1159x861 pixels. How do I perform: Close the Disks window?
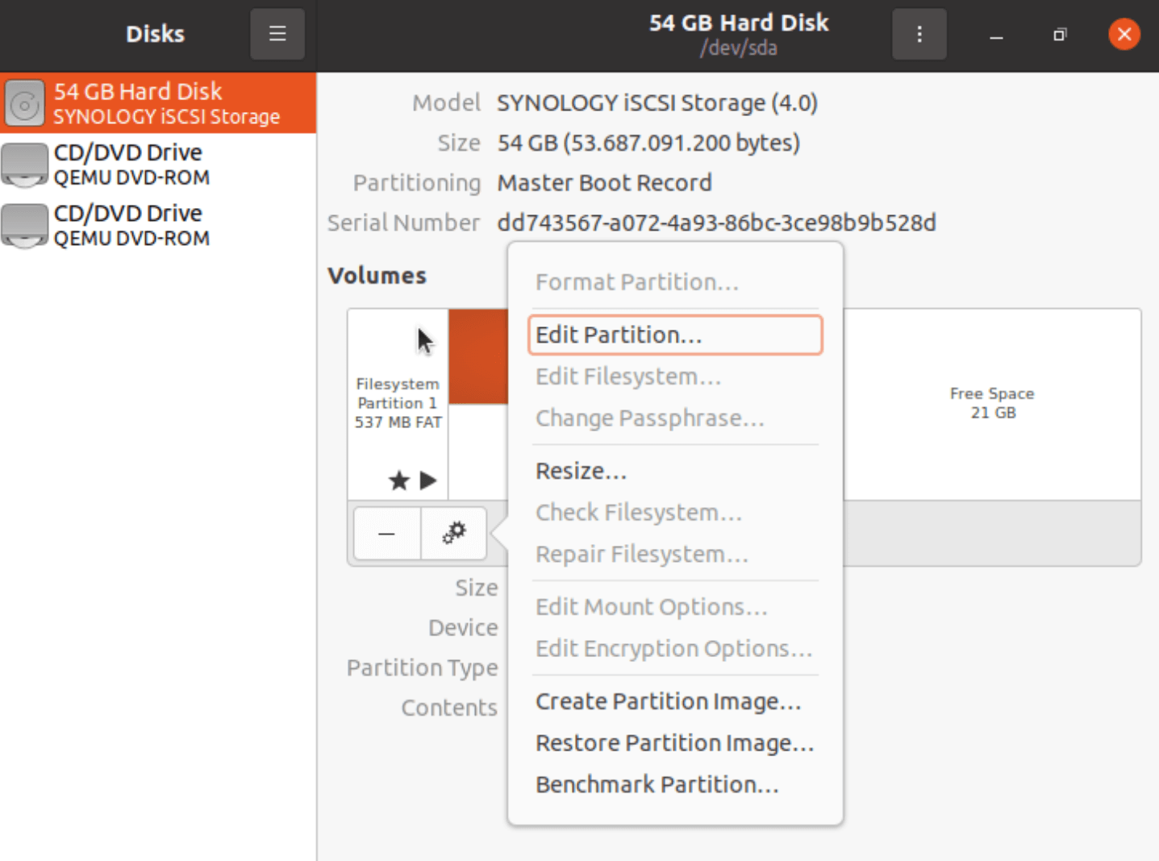[x=1124, y=35]
